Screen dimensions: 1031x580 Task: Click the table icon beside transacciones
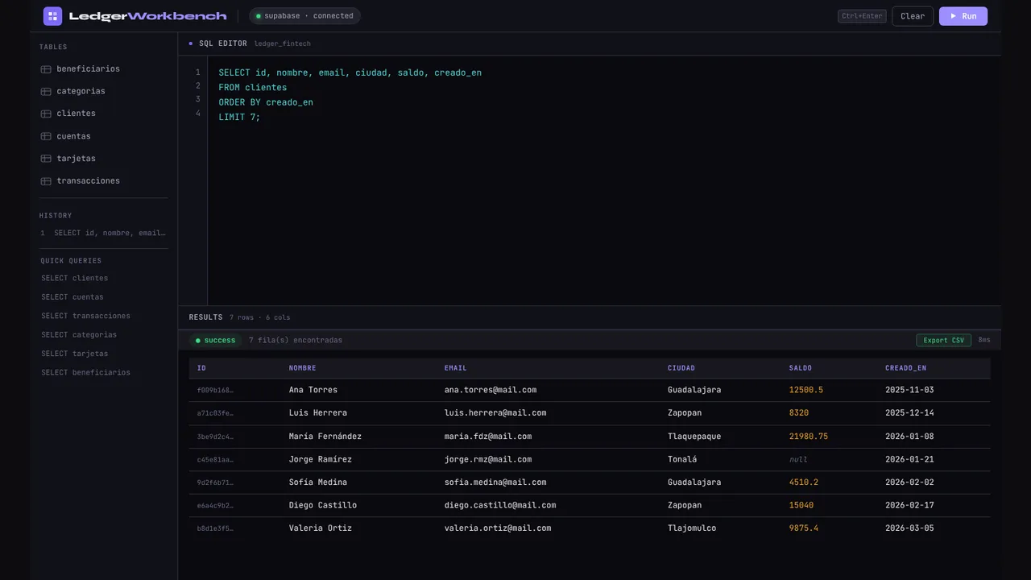(x=46, y=181)
